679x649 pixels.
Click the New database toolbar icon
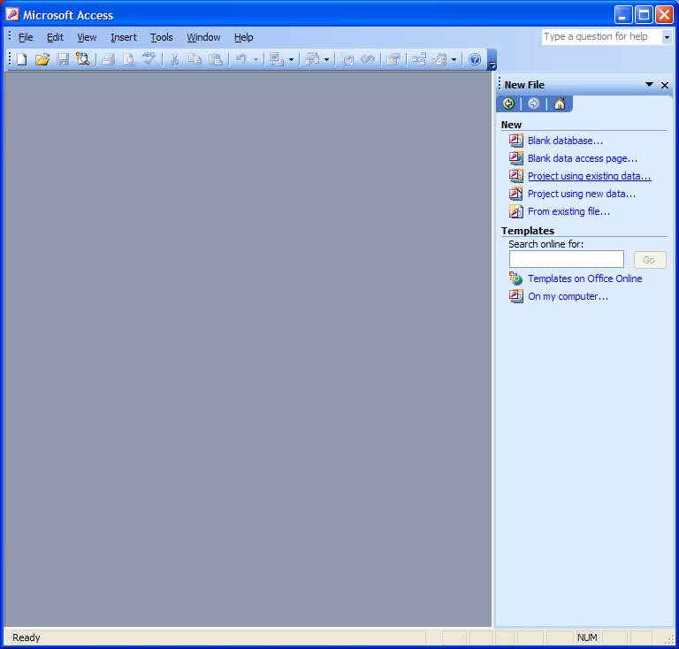[x=21, y=59]
